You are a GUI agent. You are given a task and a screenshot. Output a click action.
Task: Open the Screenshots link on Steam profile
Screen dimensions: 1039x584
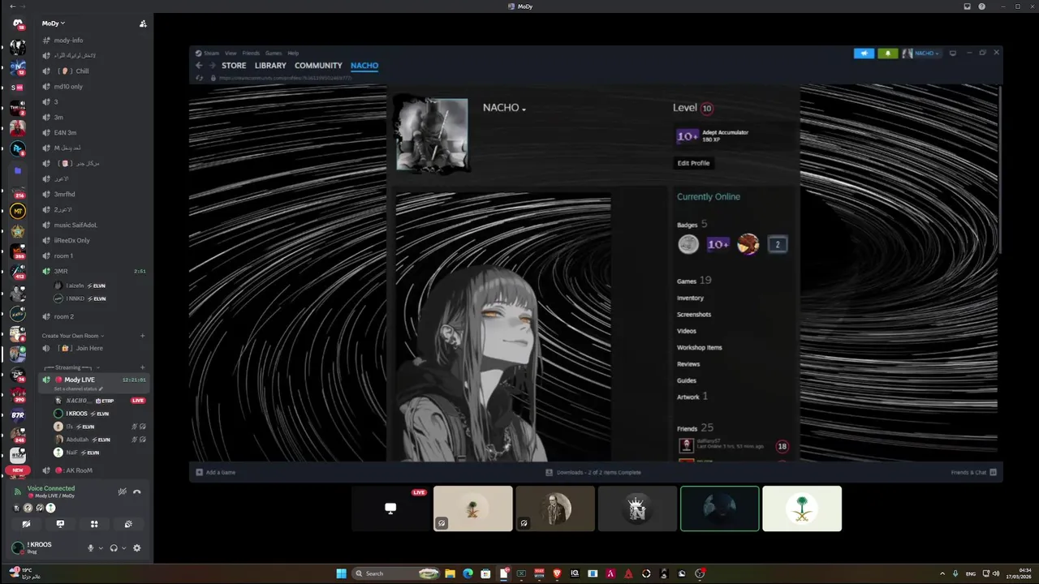694,315
